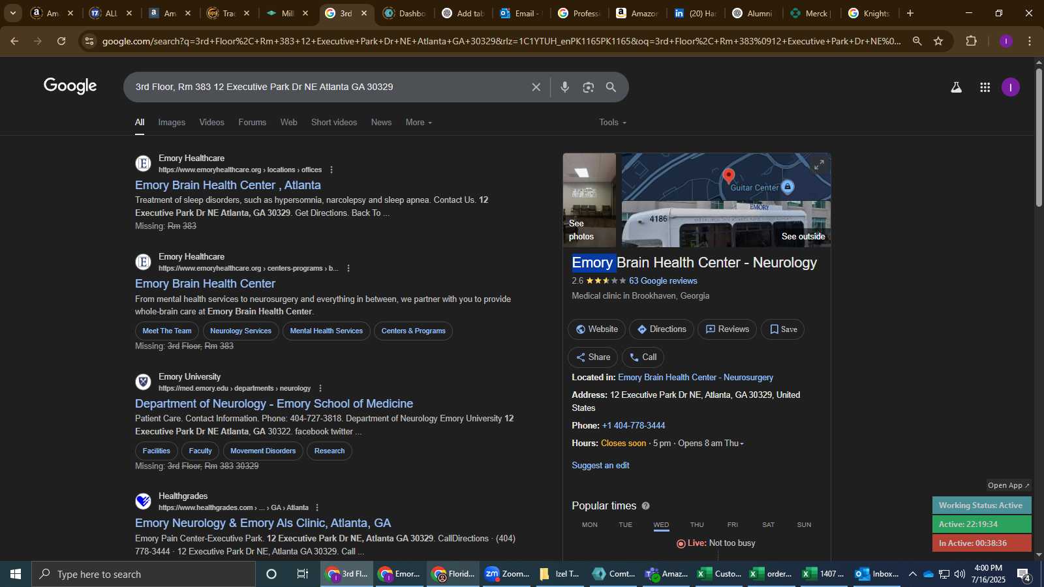Open 63 Google reviews link
Image resolution: width=1044 pixels, height=587 pixels.
coord(663,281)
